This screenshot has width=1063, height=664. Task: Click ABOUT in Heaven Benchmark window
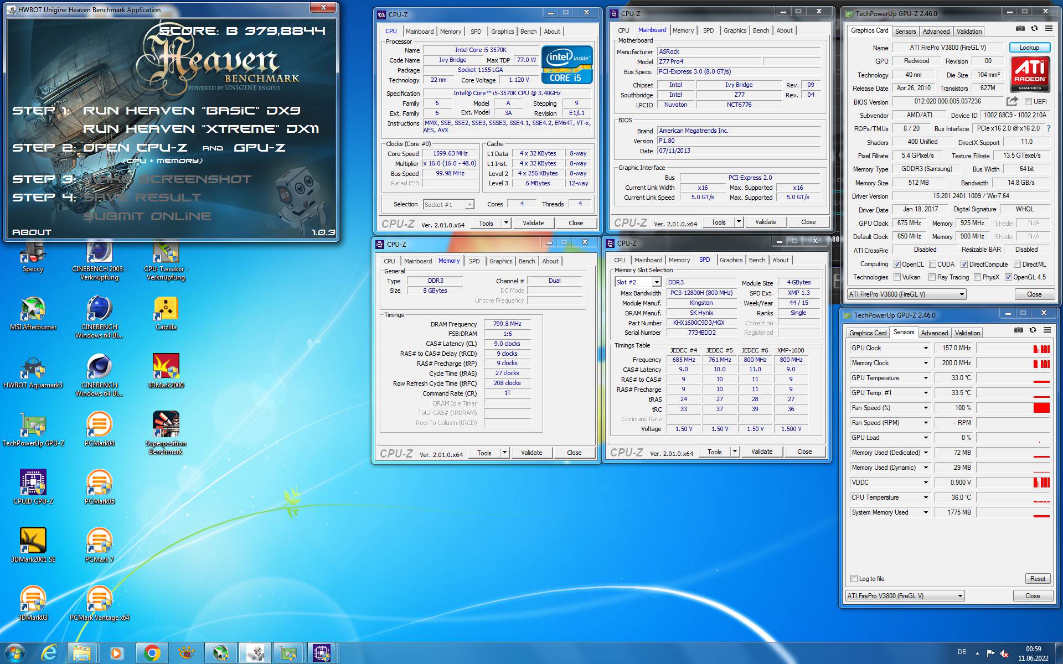coord(32,232)
